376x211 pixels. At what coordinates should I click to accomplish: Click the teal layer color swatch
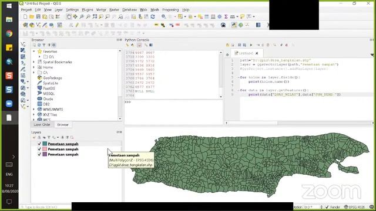(45, 144)
